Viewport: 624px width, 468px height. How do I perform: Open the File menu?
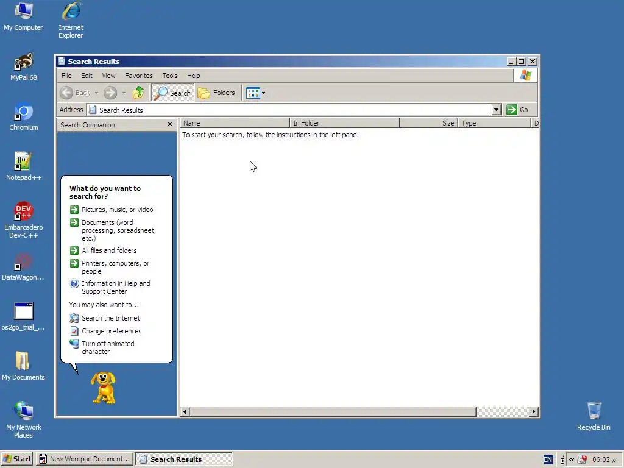pos(66,76)
